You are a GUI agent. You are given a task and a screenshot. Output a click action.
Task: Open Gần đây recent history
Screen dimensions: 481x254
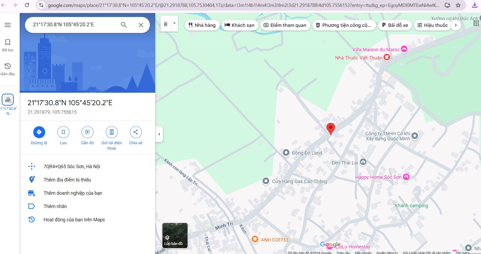(x=8, y=69)
